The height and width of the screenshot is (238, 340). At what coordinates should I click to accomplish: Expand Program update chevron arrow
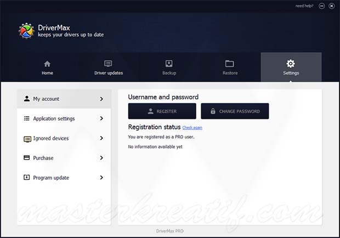[x=101, y=178]
